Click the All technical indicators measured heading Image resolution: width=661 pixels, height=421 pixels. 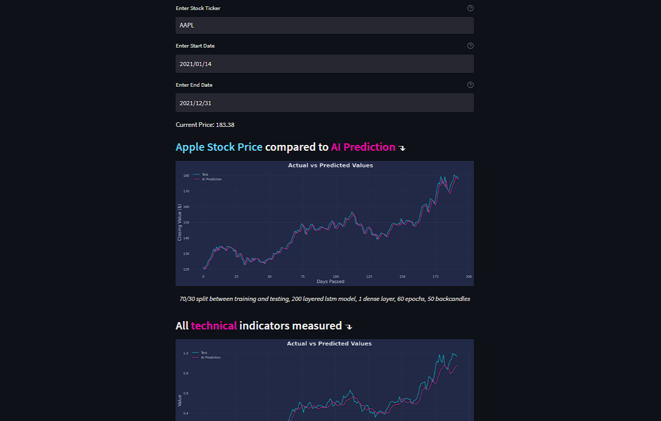coord(259,326)
